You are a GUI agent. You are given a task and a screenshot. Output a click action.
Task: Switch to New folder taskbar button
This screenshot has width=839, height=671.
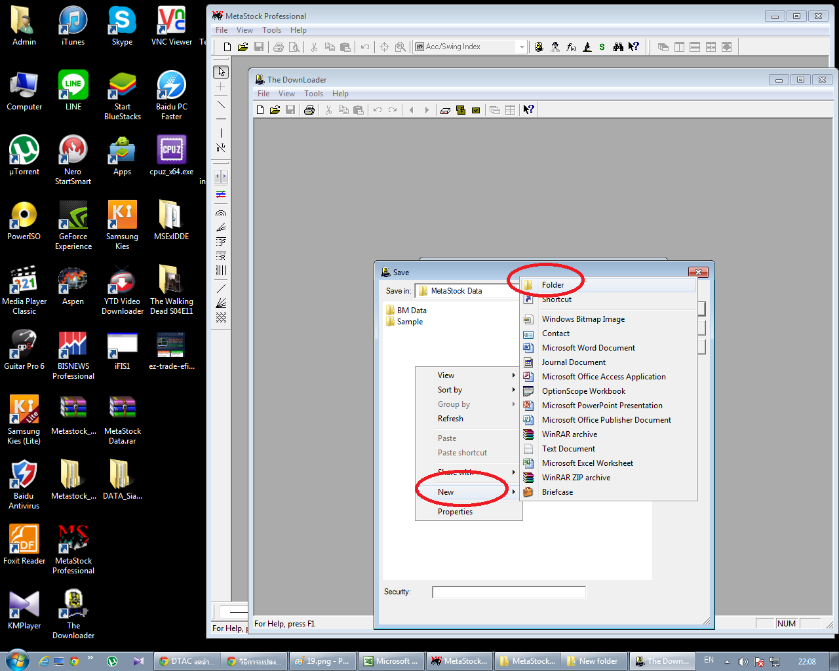coord(595,661)
